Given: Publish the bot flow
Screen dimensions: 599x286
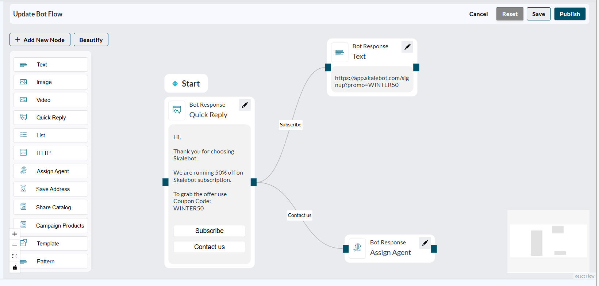Looking at the screenshot, I should click(x=570, y=14).
